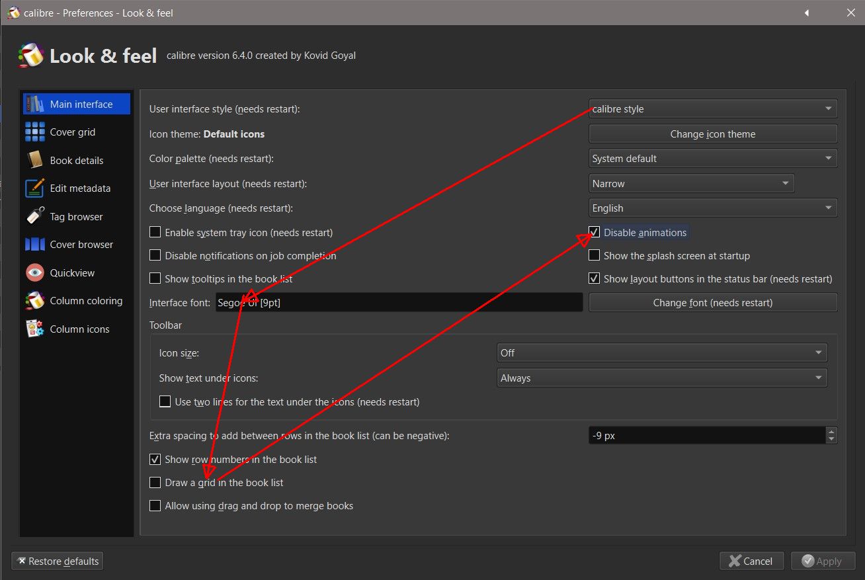The image size is (865, 580).
Task: Open the Column icons section
Action: [x=77, y=329]
